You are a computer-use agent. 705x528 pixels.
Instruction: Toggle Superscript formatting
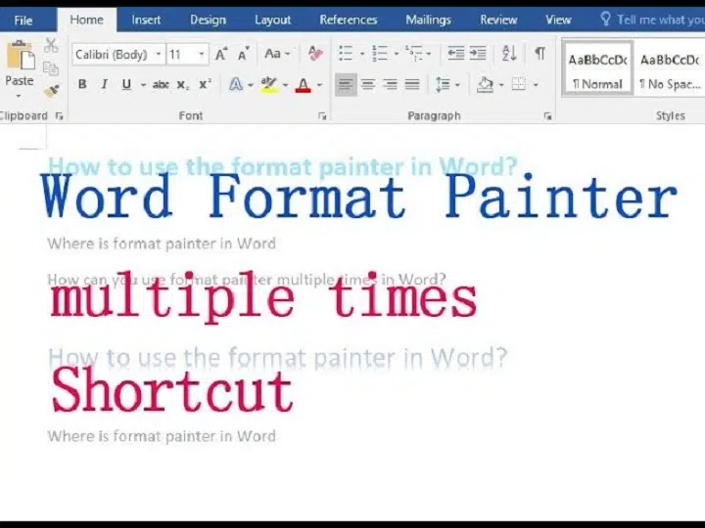(x=205, y=84)
